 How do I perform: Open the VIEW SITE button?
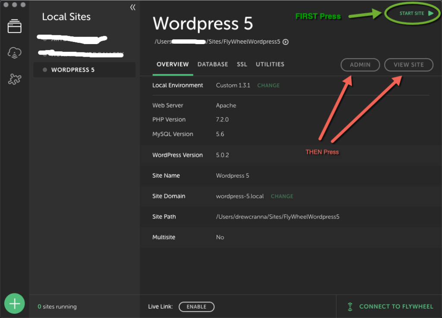coord(409,65)
